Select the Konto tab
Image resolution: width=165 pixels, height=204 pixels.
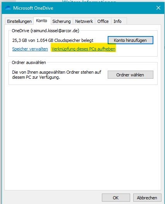click(x=42, y=21)
